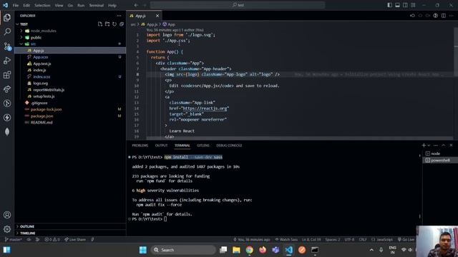The width and height of the screenshot is (458, 257).
Task: Select the powershell terminal instance
Action: pos(440,160)
